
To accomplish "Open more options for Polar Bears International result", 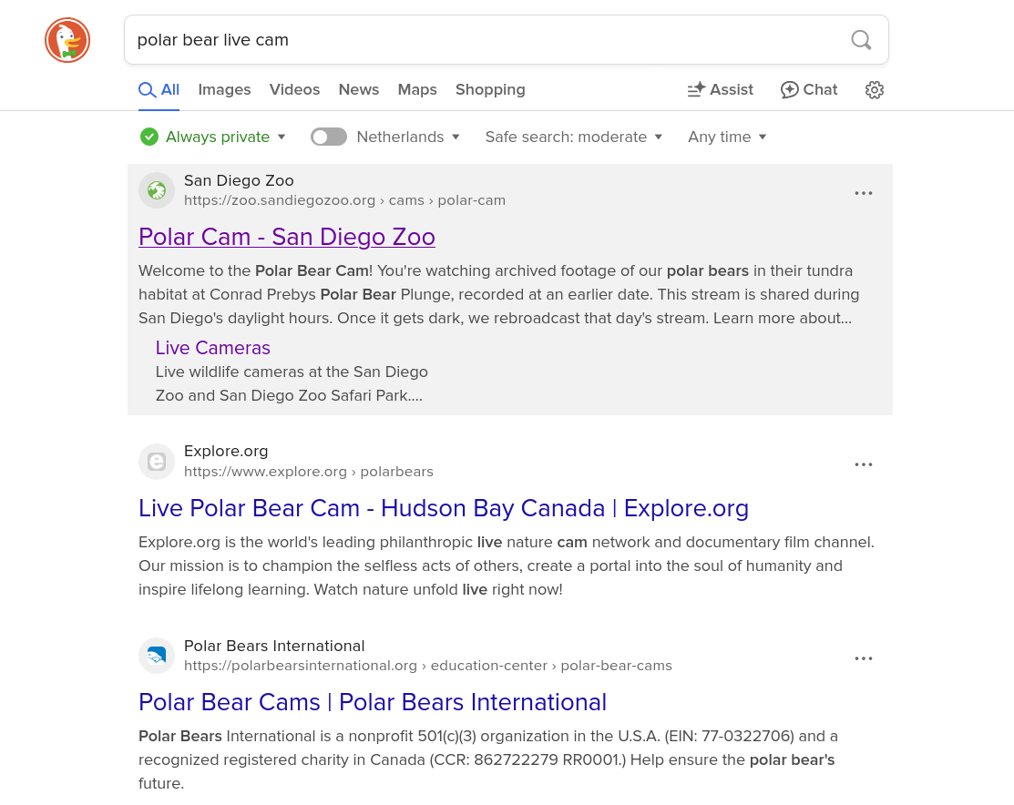I will click(864, 658).
